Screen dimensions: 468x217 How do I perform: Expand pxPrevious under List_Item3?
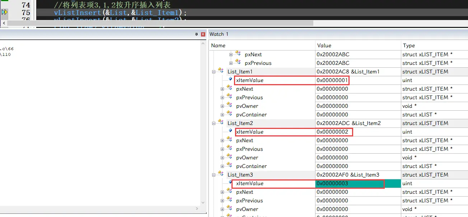click(223, 201)
